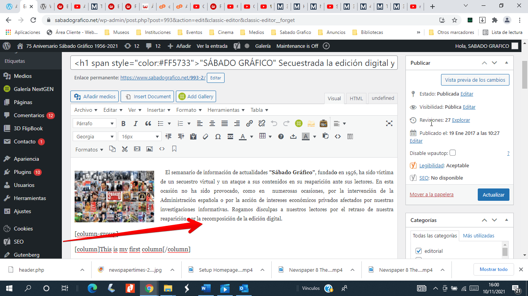The height and width of the screenshot is (296, 528).
Task: Open the Insertar menu
Action: [158, 110]
